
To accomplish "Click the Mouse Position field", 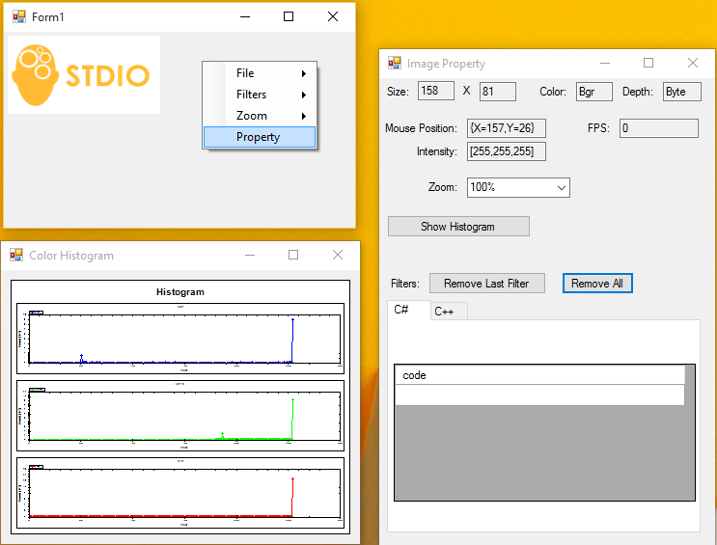I will (x=507, y=128).
